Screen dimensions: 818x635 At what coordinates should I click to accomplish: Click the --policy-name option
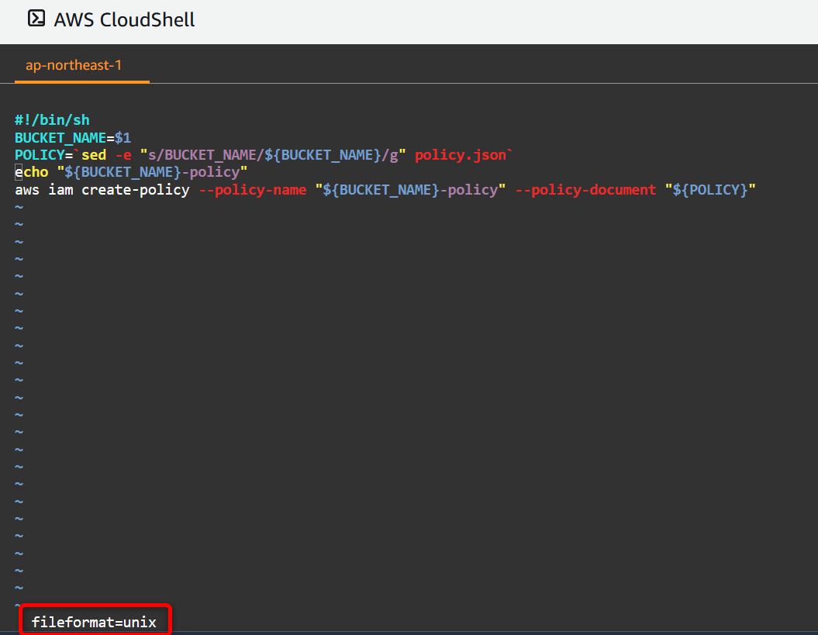click(253, 189)
